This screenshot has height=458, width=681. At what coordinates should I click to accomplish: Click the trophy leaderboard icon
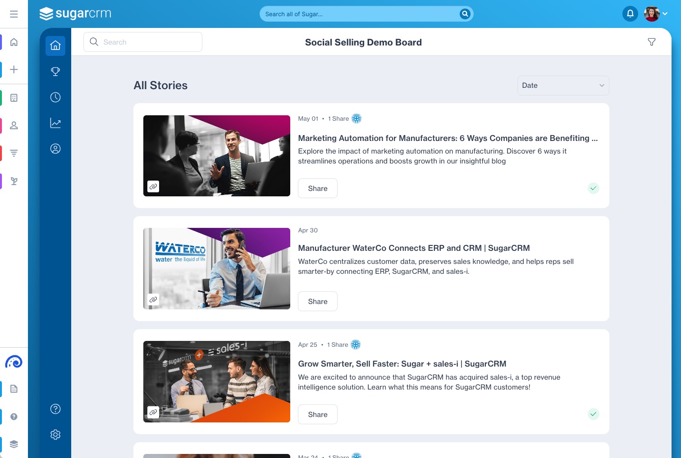pos(55,72)
